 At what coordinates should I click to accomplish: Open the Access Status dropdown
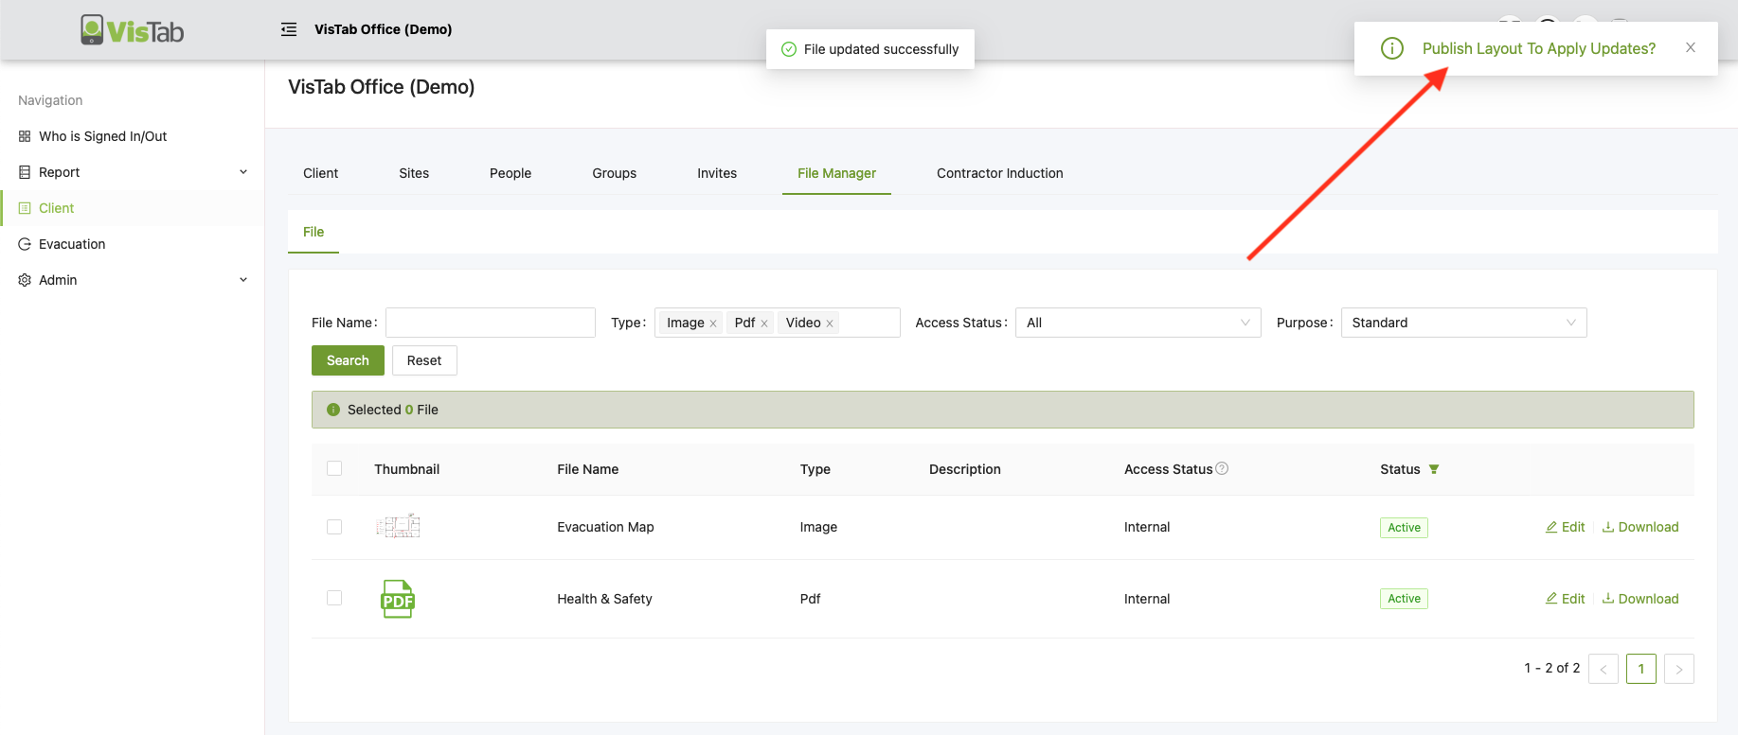point(1138,323)
